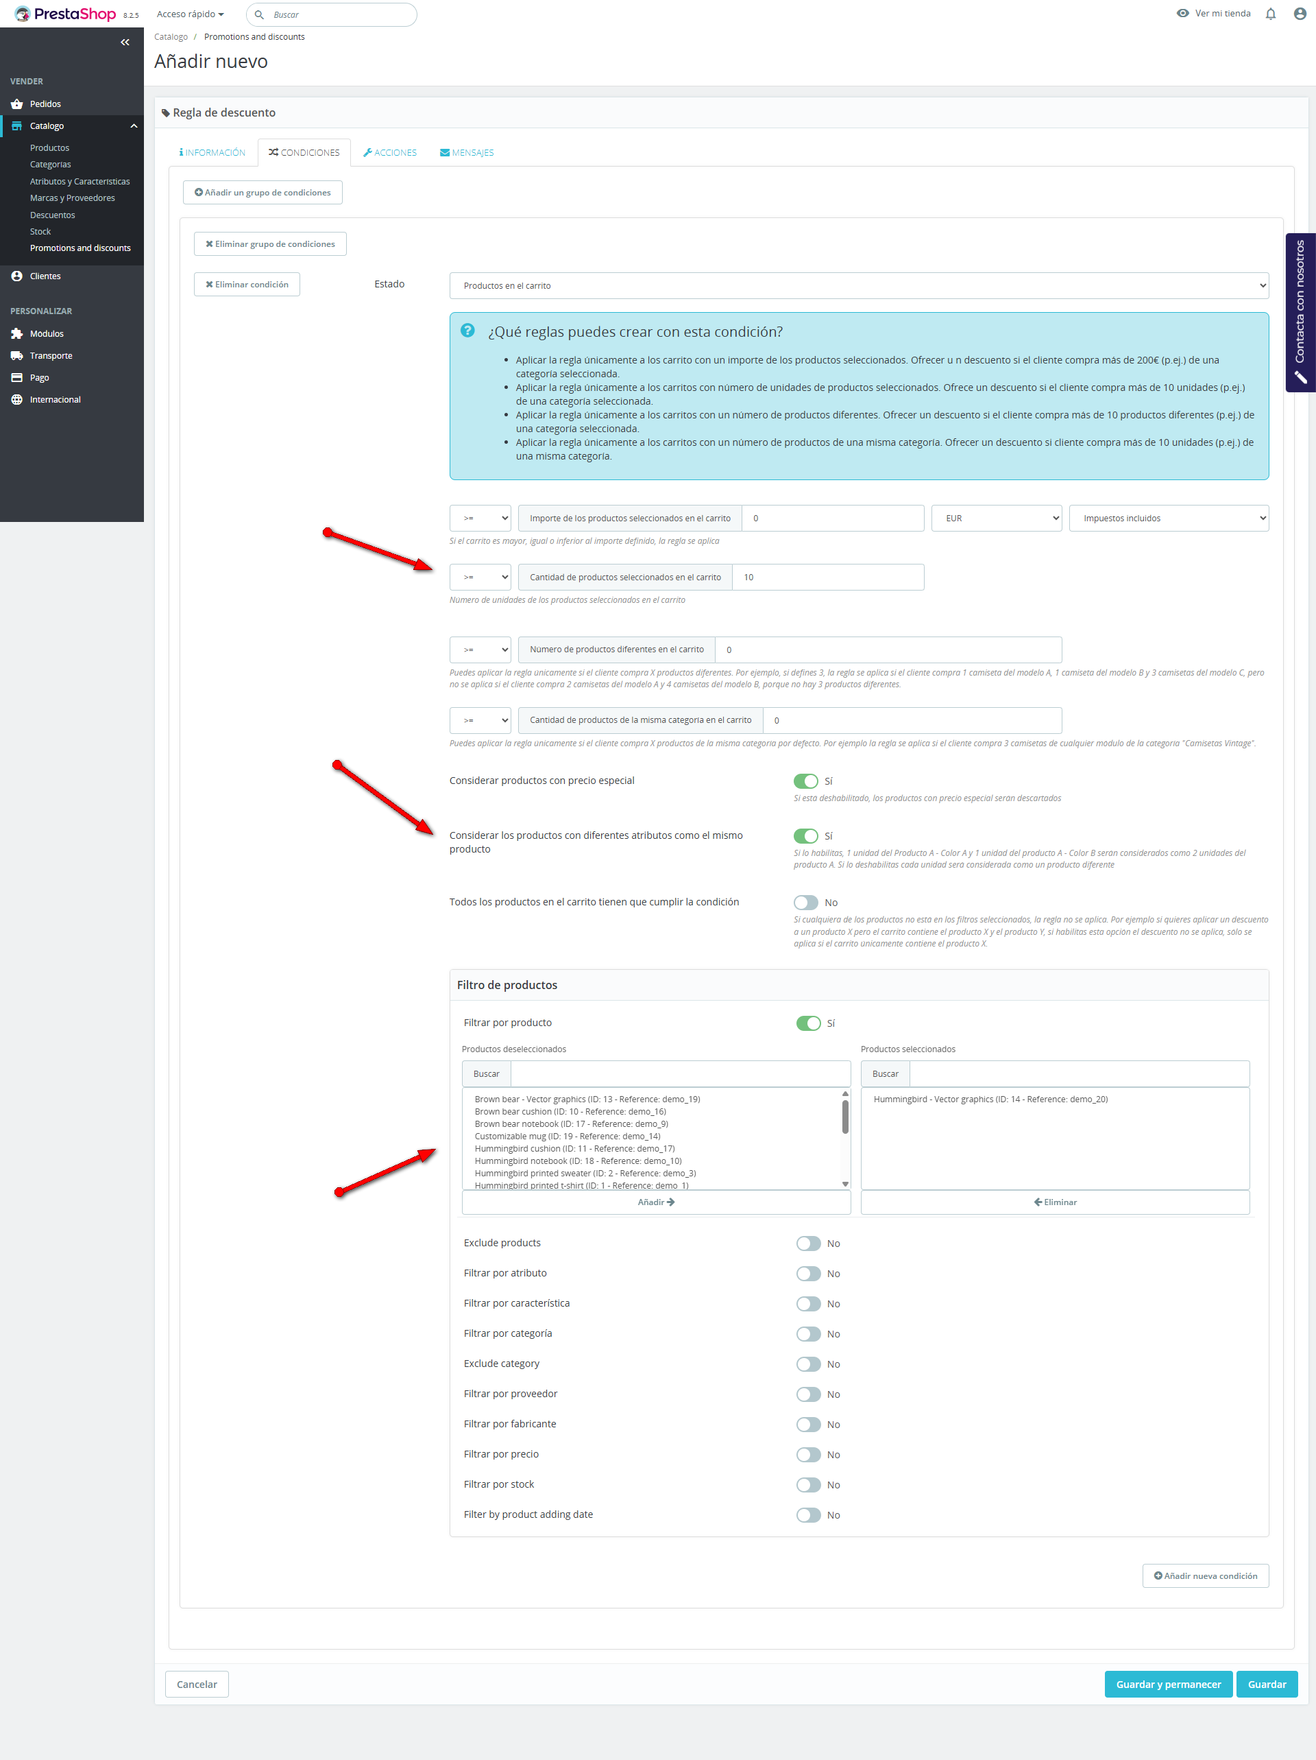Switch to Mensajes tab
The width and height of the screenshot is (1316, 1760).
click(x=467, y=153)
